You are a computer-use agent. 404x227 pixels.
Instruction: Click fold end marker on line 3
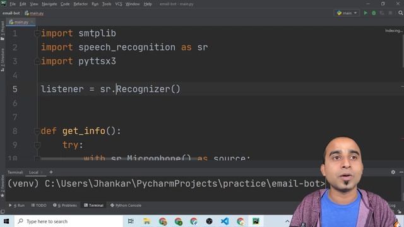pyautogui.click(x=37, y=61)
